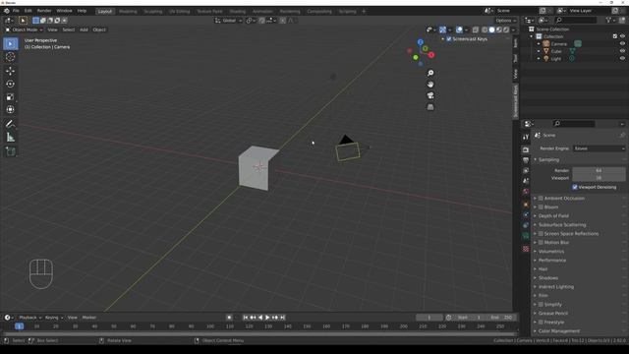Viewport: 629px width, 354px height.
Task: Enable the Motion Blur checkbox
Action: 541,243
